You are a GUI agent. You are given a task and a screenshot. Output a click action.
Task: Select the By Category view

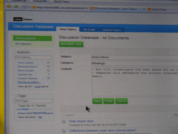(x=23, y=44)
